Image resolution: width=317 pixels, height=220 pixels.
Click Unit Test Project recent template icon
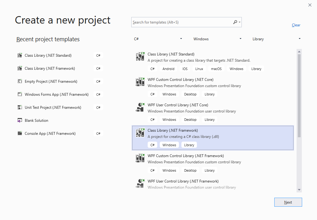20,108
